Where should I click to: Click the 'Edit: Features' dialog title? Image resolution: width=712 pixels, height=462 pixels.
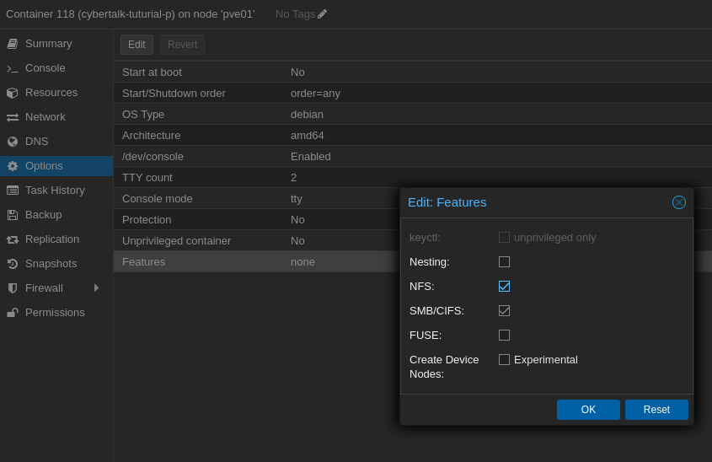pos(447,202)
